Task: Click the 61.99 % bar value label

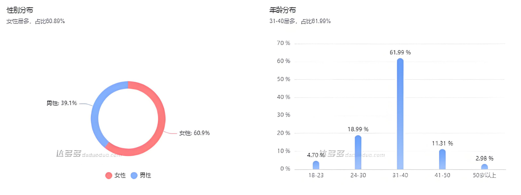Action: (x=400, y=52)
